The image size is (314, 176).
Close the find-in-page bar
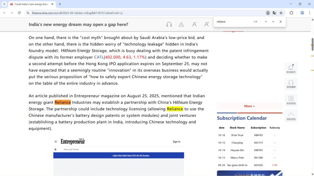[281, 22]
